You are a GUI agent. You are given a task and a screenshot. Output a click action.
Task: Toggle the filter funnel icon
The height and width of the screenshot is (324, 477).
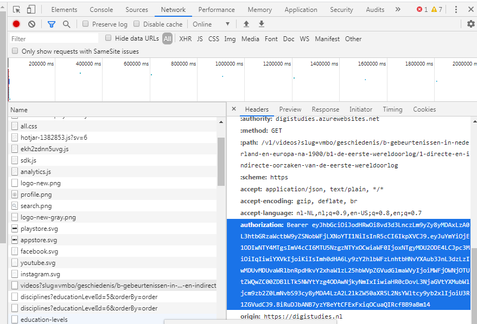coord(52,24)
